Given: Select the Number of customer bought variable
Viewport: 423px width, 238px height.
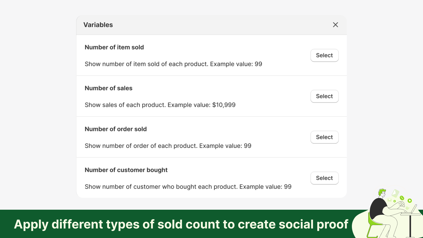Looking at the screenshot, I should pos(324,178).
